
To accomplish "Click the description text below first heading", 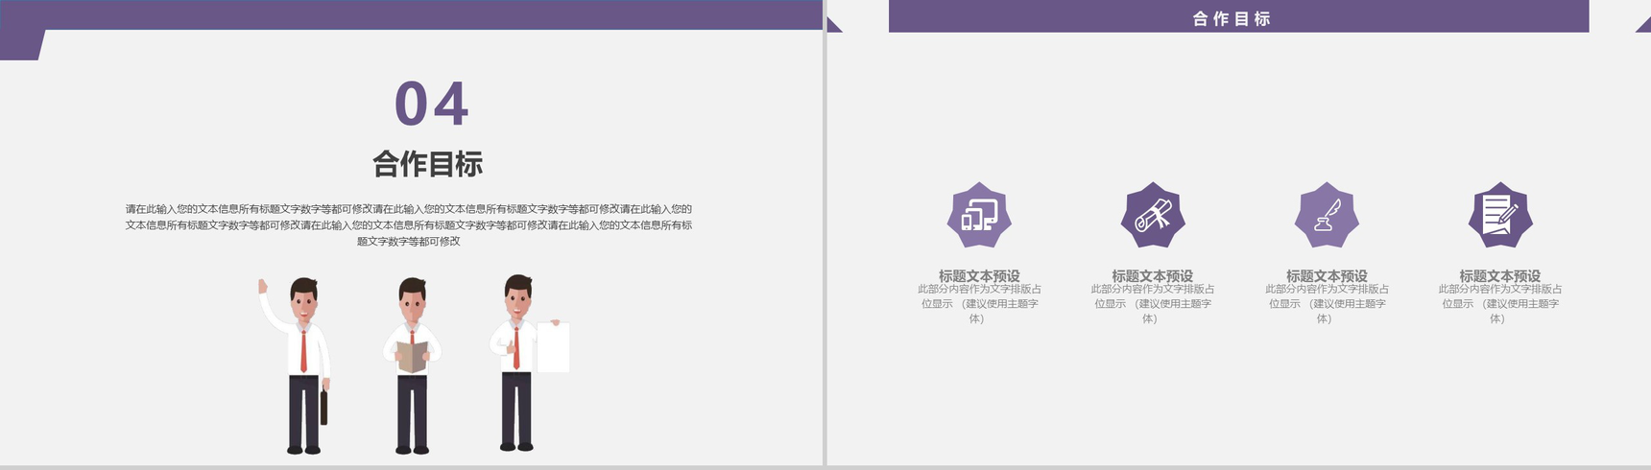I will (x=979, y=304).
